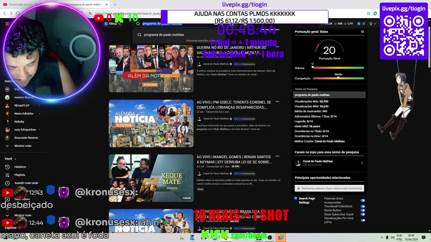The image size is (431, 242).
Task: Open the 'Xeque Mate' video thumbnail
Action: [x=151, y=178]
